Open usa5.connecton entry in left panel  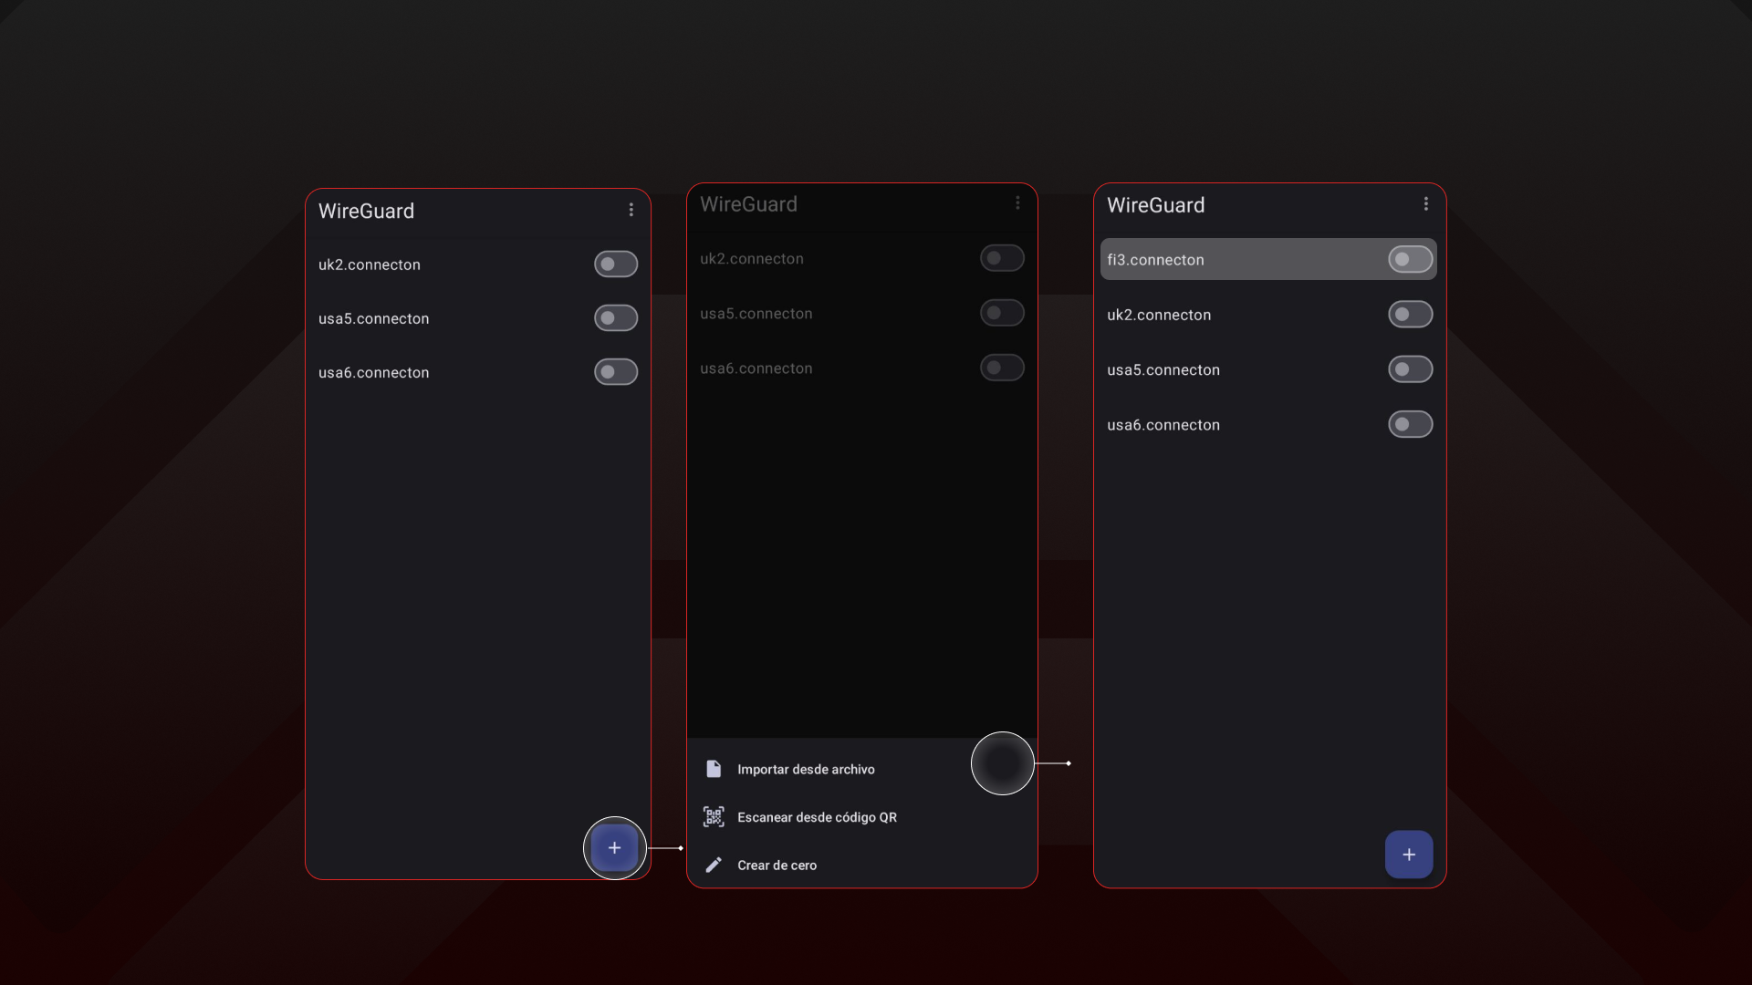point(373,318)
